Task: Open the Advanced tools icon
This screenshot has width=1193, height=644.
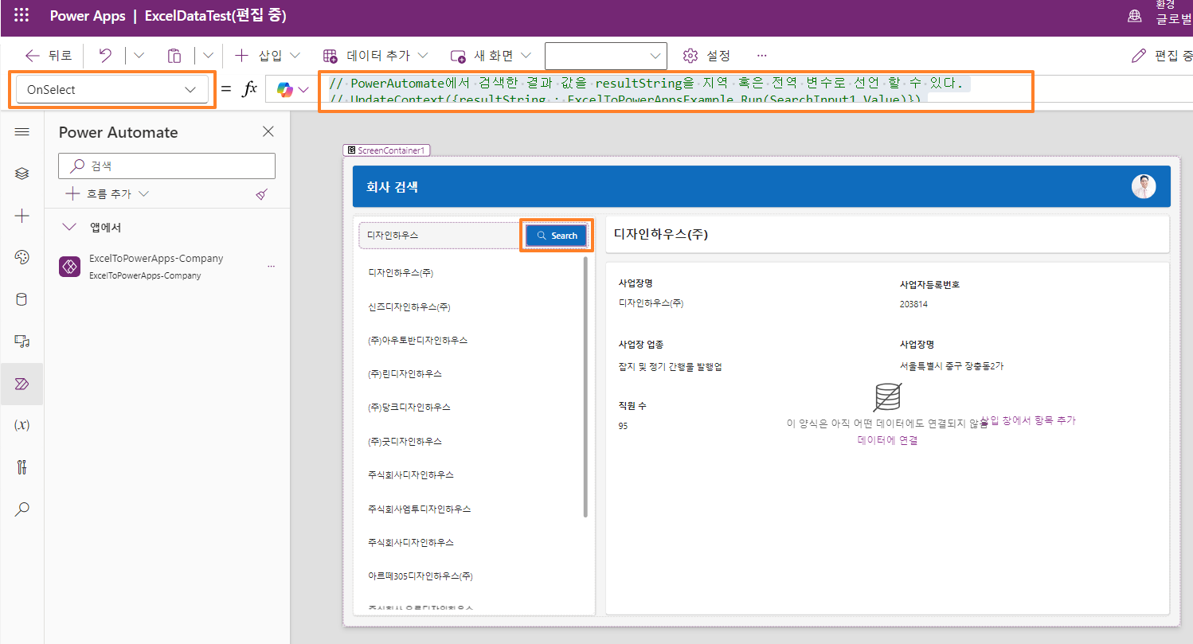Action: pyautogui.click(x=22, y=467)
